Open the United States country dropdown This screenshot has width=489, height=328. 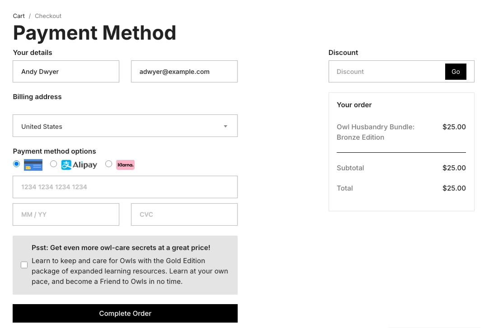pos(125,126)
